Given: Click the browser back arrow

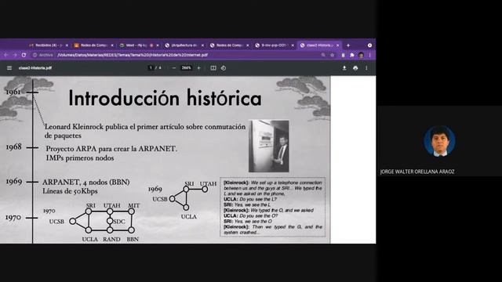Looking at the screenshot, I should tap(5, 55).
